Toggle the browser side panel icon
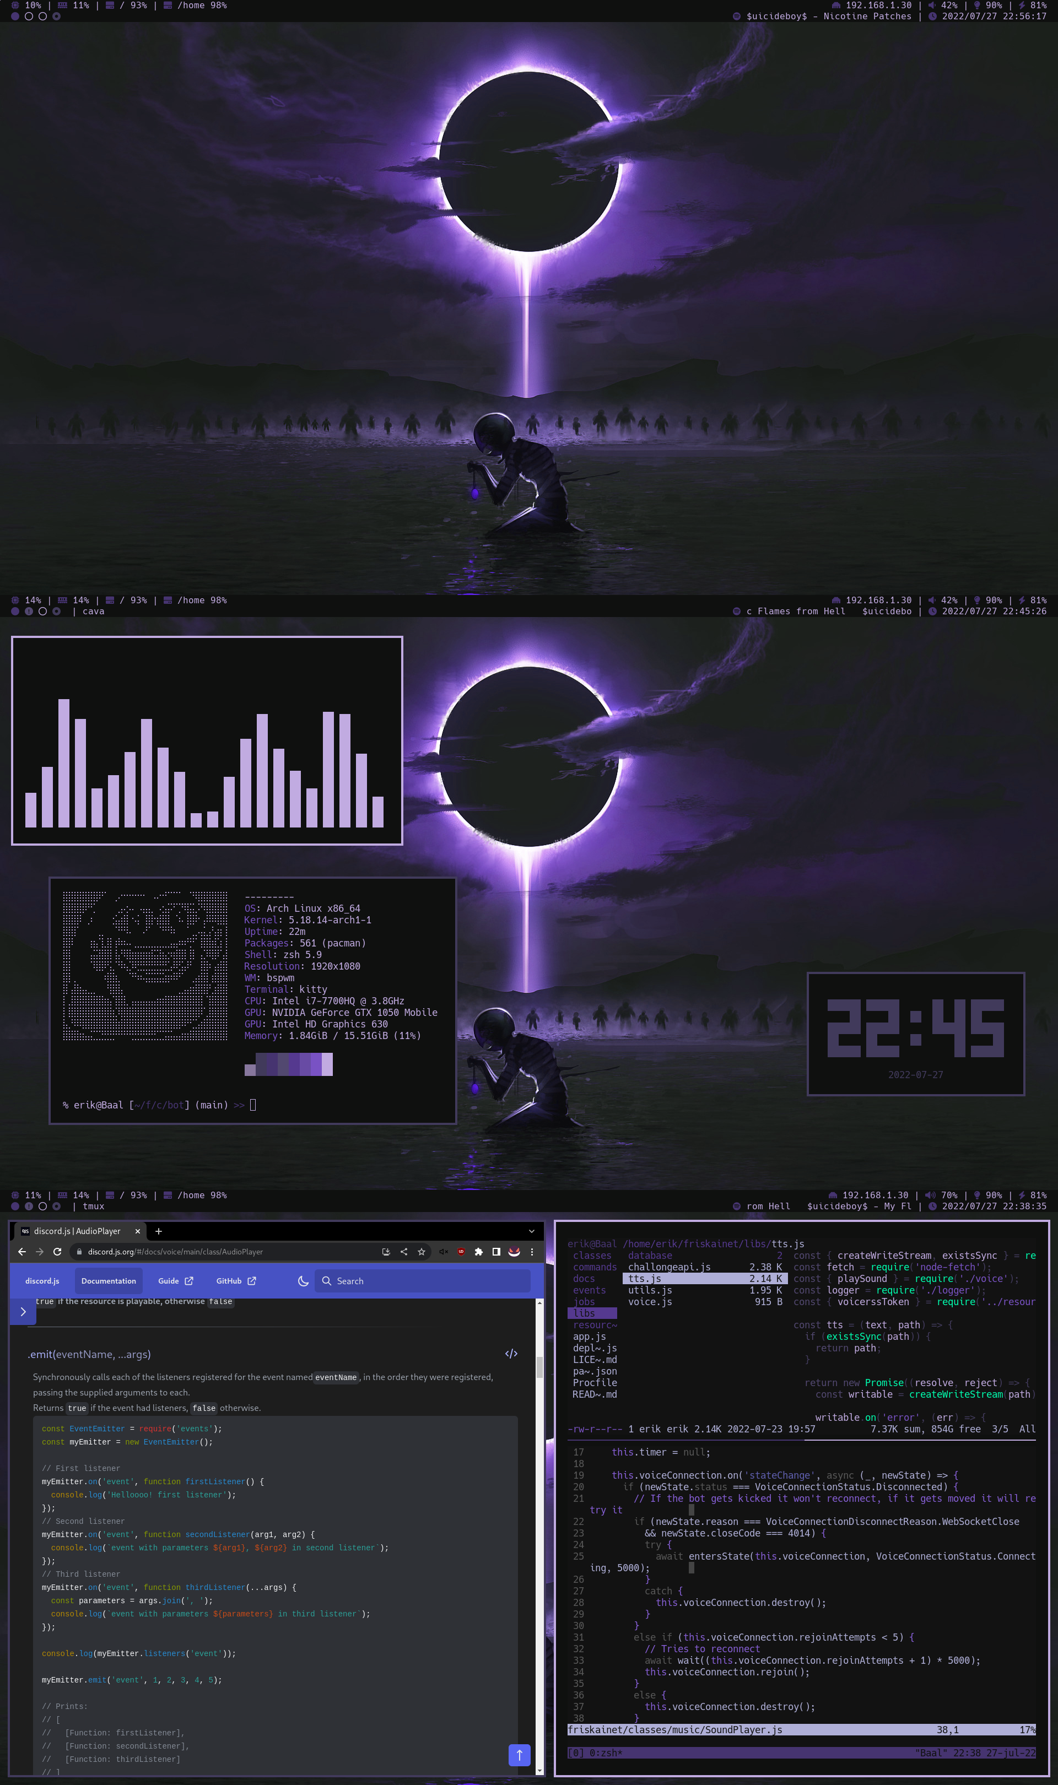The image size is (1058, 1785). (x=496, y=1251)
